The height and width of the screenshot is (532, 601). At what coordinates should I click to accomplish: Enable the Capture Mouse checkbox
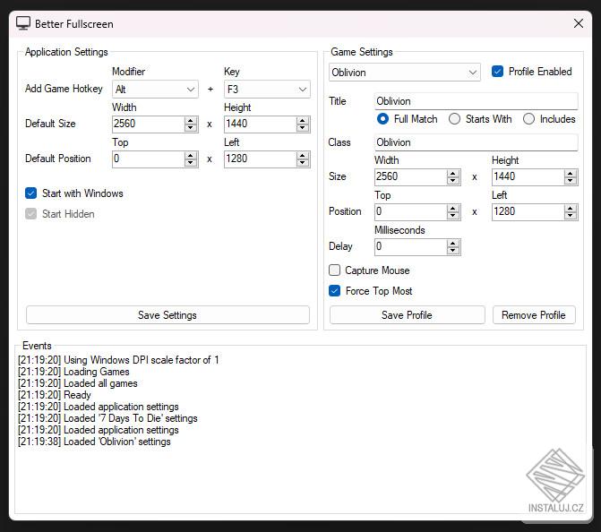[335, 270]
